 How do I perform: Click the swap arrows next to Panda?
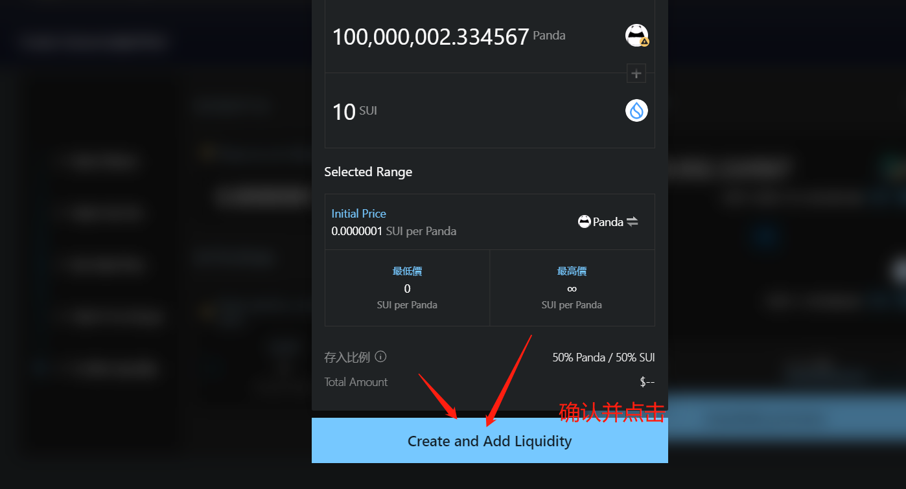pyautogui.click(x=633, y=222)
